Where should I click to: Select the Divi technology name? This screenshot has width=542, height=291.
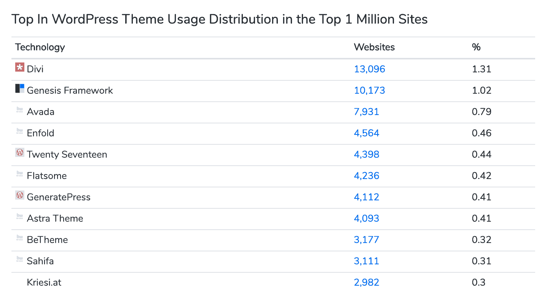click(35, 69)
